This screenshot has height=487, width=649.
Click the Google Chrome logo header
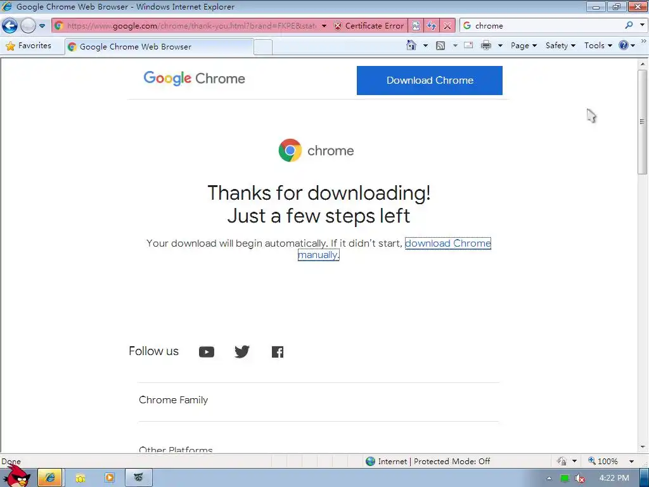click(x=194, y=78)
